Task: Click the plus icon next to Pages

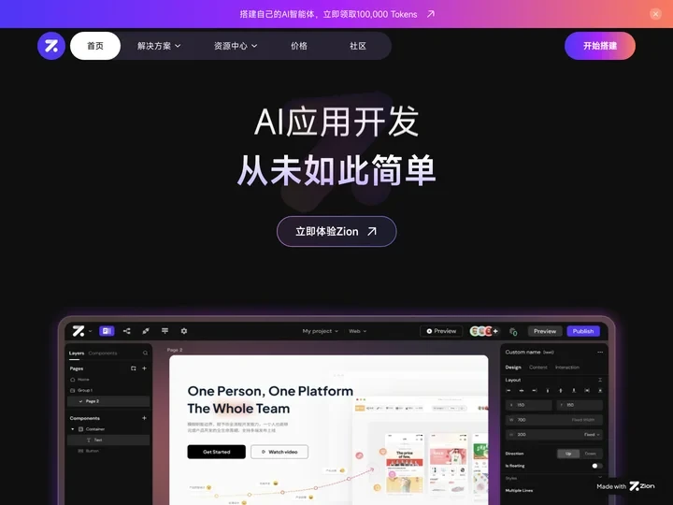Action: [x=144, y=368]
